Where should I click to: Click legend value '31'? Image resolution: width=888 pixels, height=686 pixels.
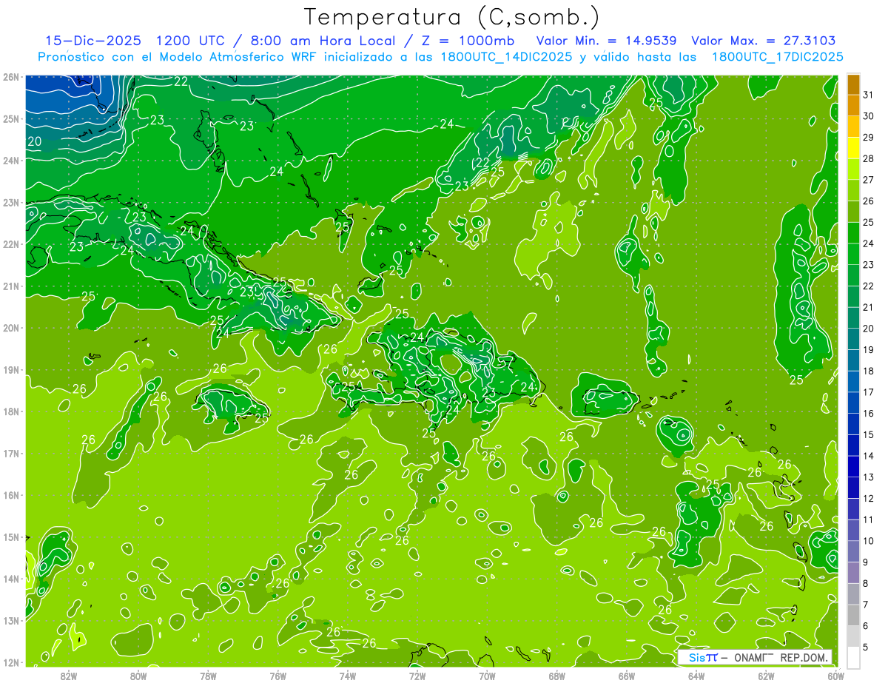coord(869,95)
